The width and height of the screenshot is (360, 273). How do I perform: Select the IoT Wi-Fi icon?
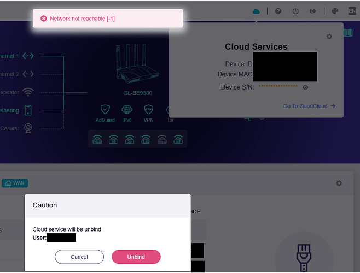(x=178, y=139)
